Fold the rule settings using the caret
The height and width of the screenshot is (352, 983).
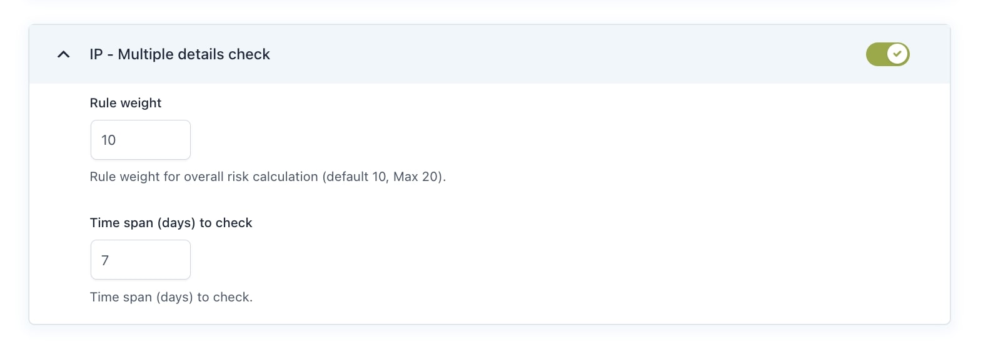(63, 54)
